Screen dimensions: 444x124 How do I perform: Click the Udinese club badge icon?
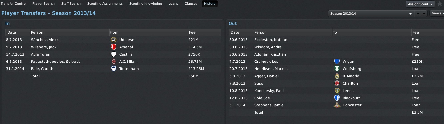(113, 40)
